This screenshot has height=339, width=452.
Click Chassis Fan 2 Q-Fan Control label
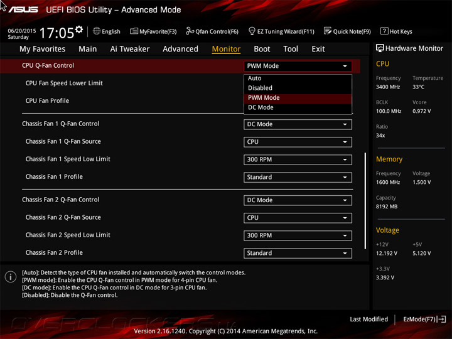[x=60, y=200]
